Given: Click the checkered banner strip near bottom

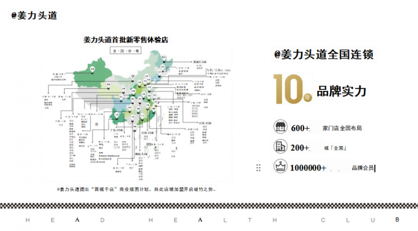Looking at the screenshot, I should point(209,206).
